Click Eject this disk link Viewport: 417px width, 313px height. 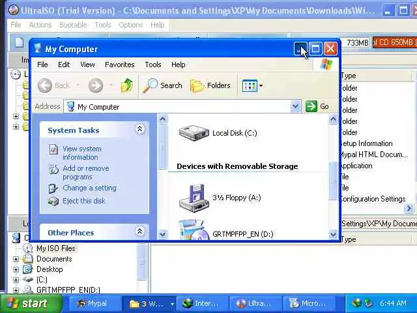click(84, 201)
